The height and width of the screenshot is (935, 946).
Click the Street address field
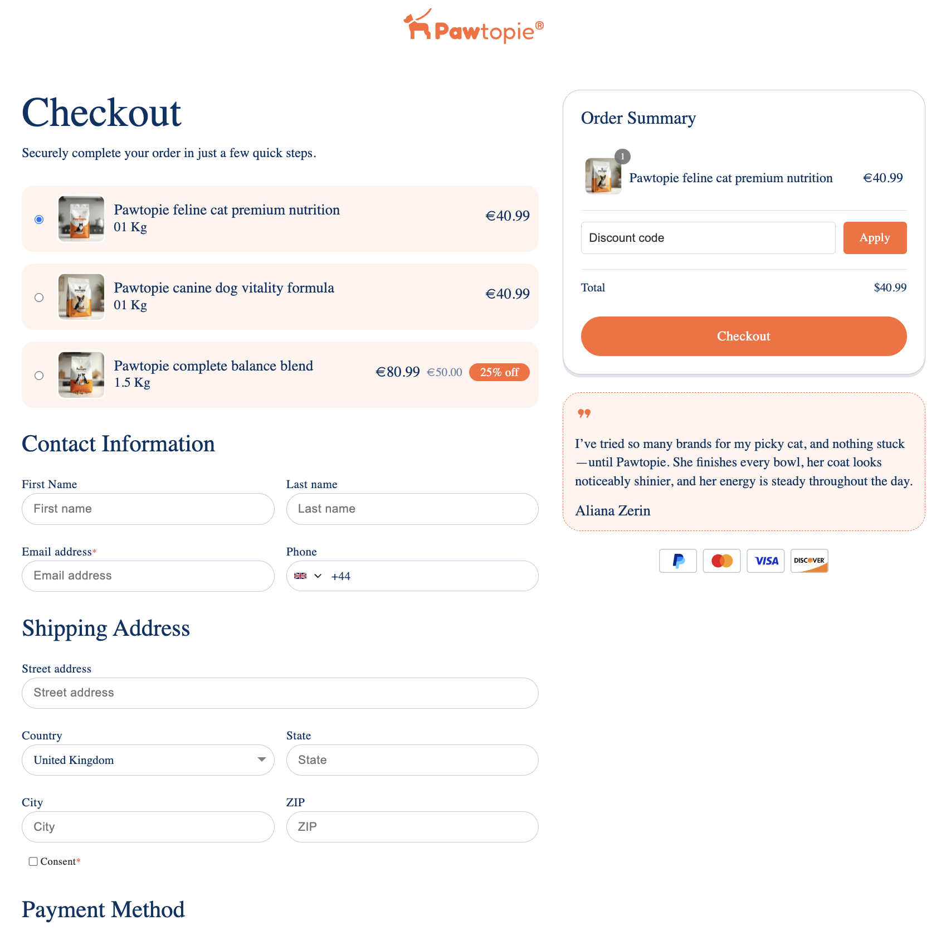pyautogui.click(x=280, y=693)
